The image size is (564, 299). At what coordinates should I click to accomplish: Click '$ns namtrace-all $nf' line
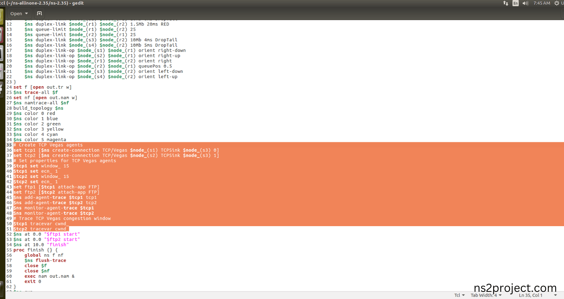41,103
